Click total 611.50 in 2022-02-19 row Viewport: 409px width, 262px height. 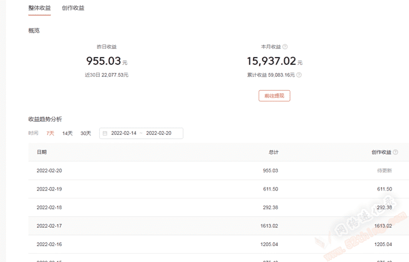(270, 189)
